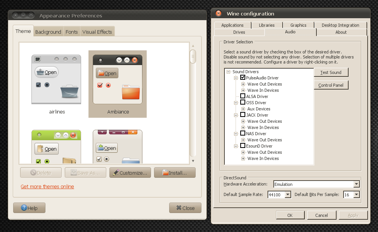
Task: Switch to the Background tab
Action: coord(48,31)
